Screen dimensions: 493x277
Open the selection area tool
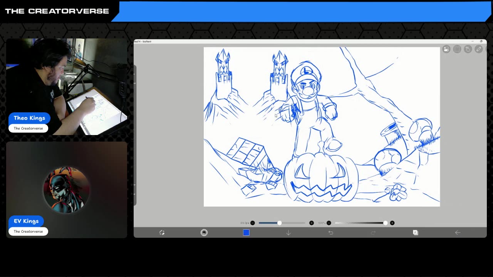pos(457,49)
